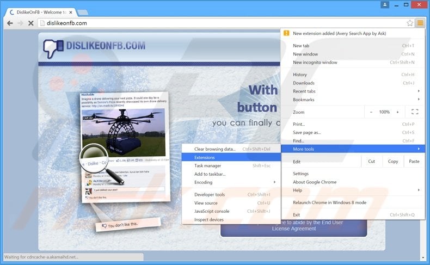430x265 pixels.
Task: Expand the Encoding submenu arrow
Action: (x=274, y=182)
